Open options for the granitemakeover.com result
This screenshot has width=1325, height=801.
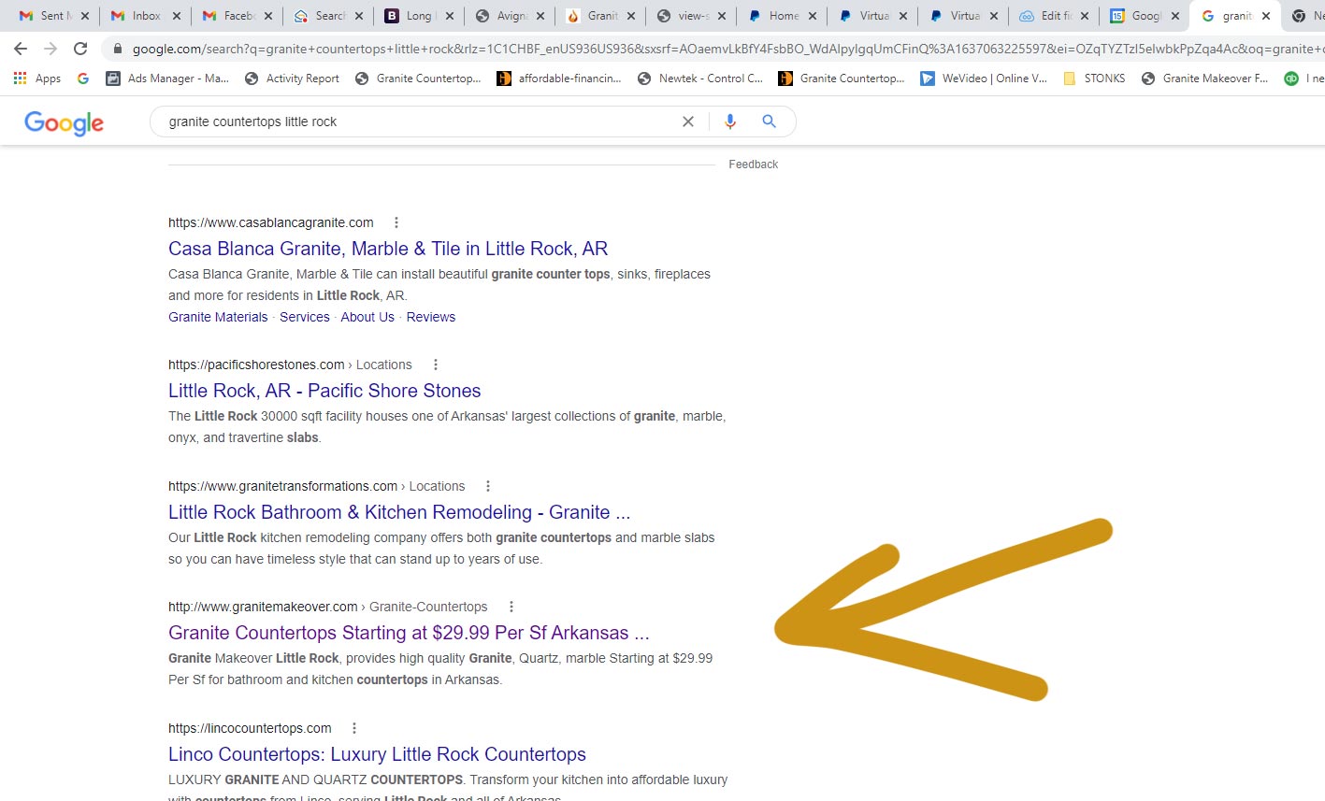point(511,607)
